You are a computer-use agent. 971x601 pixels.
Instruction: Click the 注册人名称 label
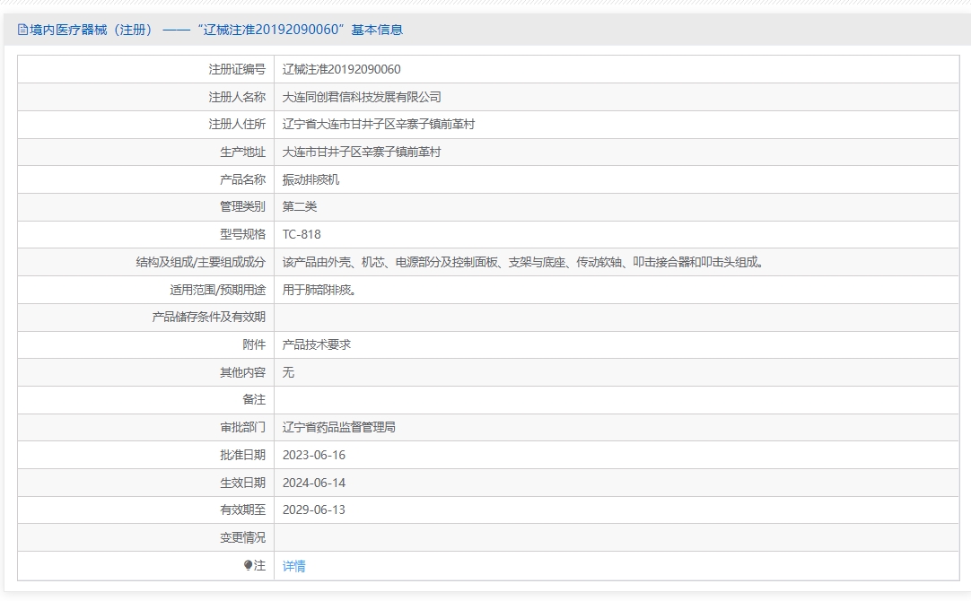[x=237, y=97]
